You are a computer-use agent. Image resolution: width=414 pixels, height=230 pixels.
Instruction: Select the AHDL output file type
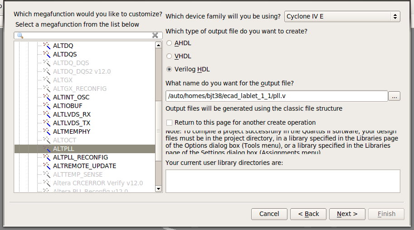tap(170, 43)
